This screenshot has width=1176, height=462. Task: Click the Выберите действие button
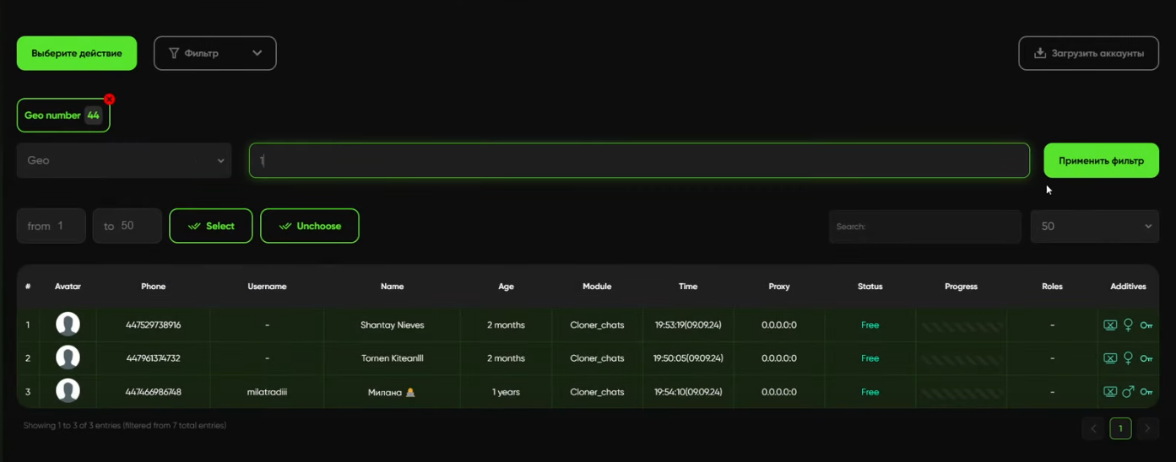point(77,53)
